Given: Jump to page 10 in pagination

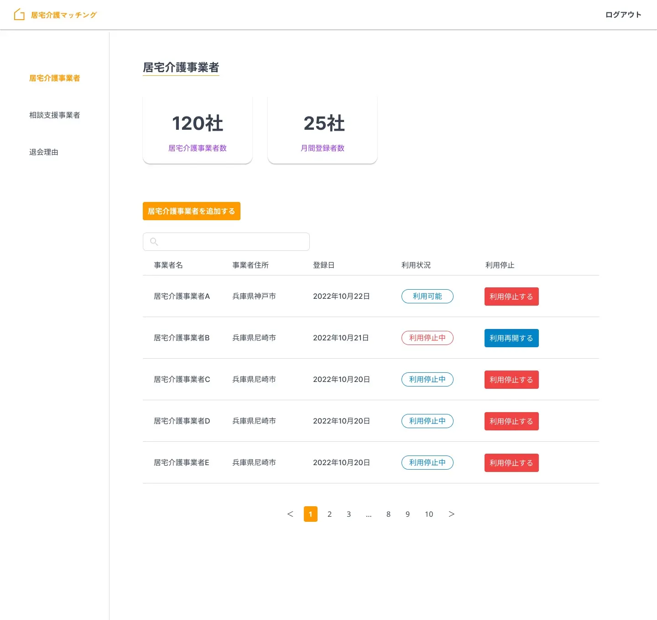Looking at the screenshot, I should click(x=429, y=514).
